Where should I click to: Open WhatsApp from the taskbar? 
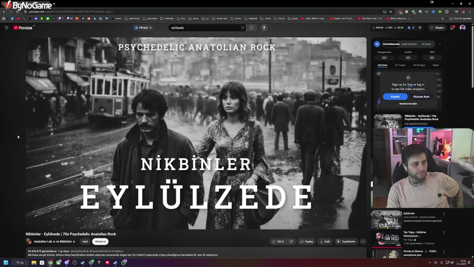(x=124, y=263)
